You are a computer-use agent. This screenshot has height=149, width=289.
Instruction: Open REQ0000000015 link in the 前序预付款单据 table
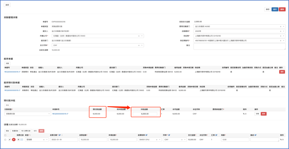pyautogui.click(x=11, y=91)
